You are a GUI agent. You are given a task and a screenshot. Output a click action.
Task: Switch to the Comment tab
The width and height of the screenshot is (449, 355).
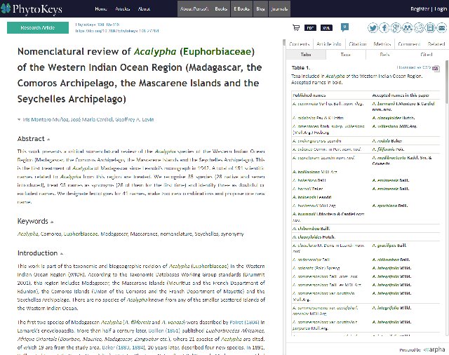pyautogui.click(x=409, y=44)
